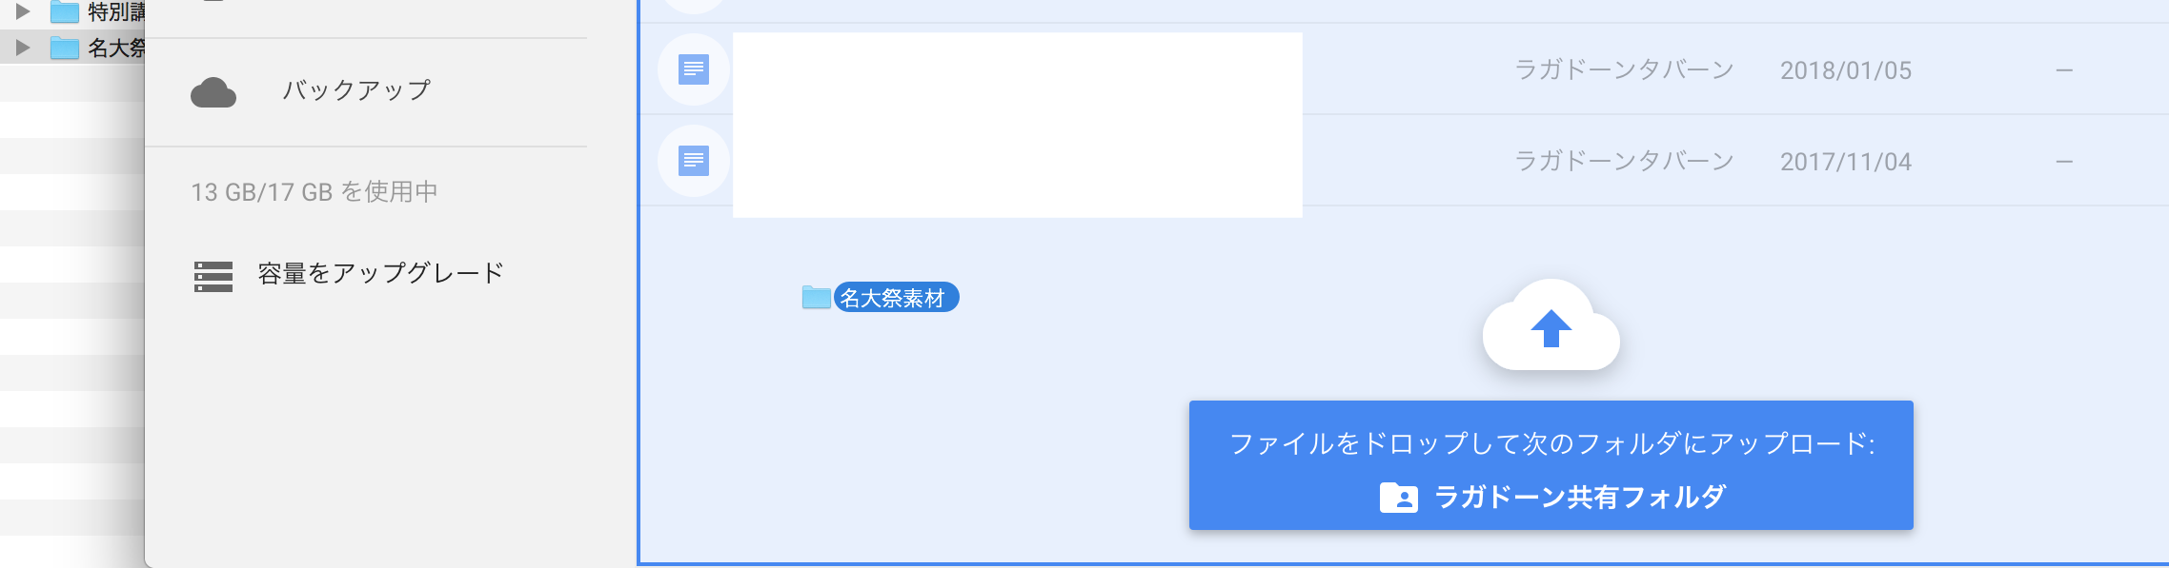Select document icon of the 2018/01/05 file
Viewport: 2169px width, 568px height.
pos(694,69)
